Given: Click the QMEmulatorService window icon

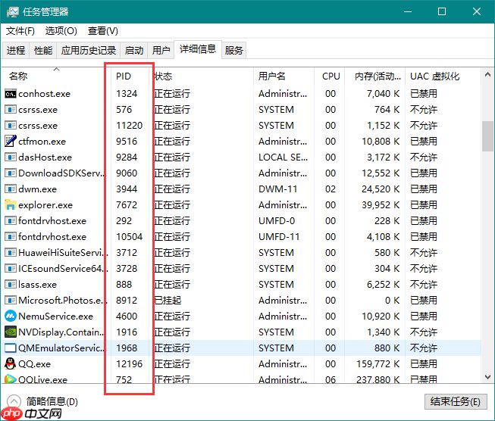Looking at the screenshot, I should pyautogui.click(x=10, y=348).
